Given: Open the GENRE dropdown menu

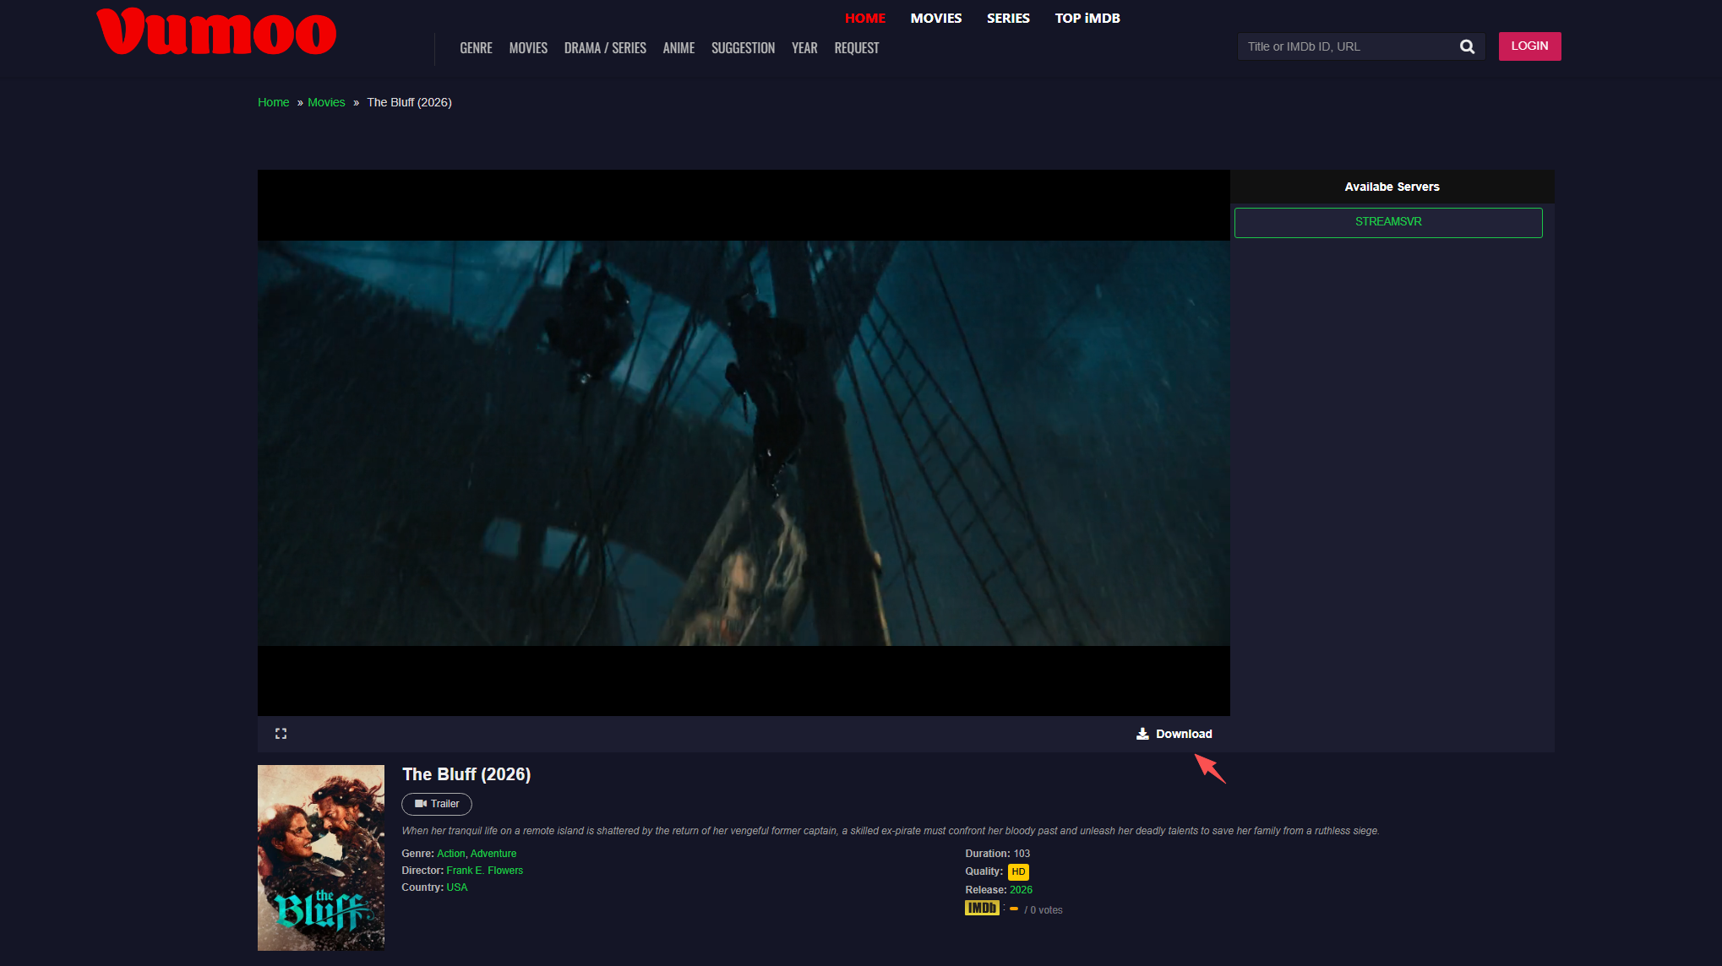Looking at the screenshot, I should (x=476, y=48).
